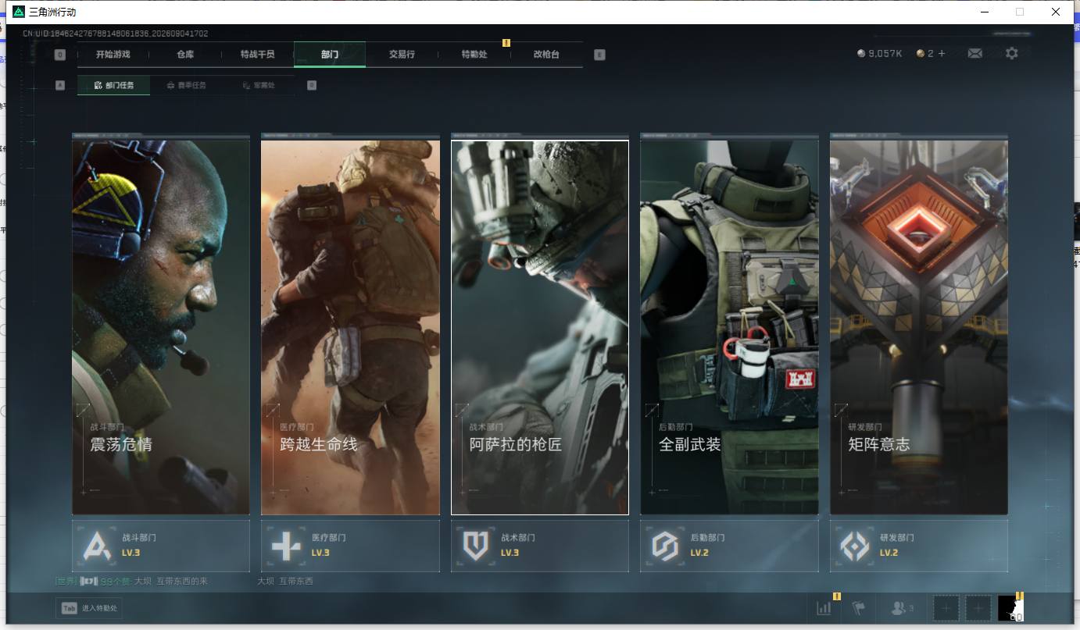
Task: Click the silver coin icon beside 9,057K
Action: click(861, 54)
